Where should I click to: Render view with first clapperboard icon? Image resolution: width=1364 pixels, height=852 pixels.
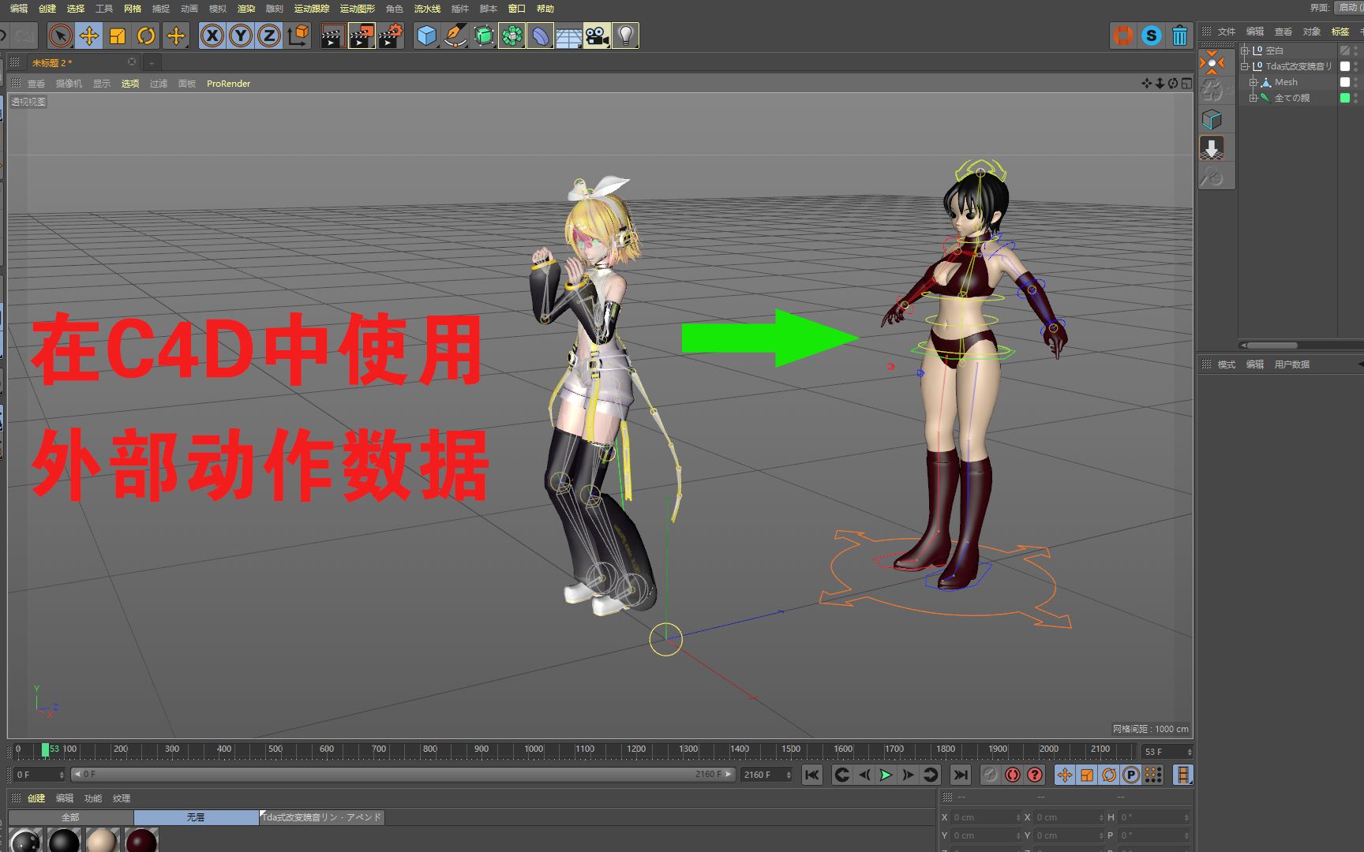[x=332, y=35]
